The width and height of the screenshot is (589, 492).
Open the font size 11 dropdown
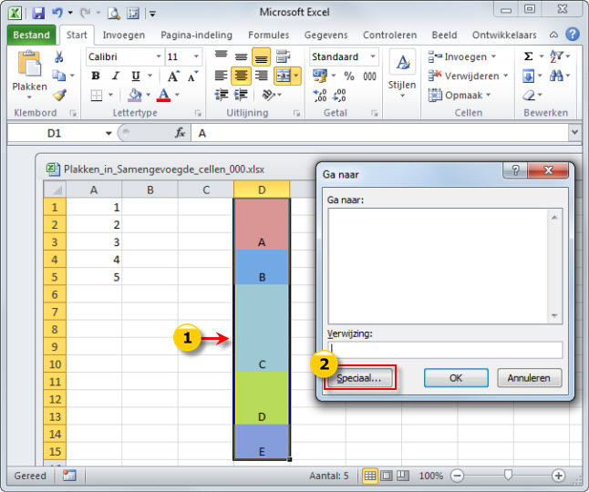[196, 56]
